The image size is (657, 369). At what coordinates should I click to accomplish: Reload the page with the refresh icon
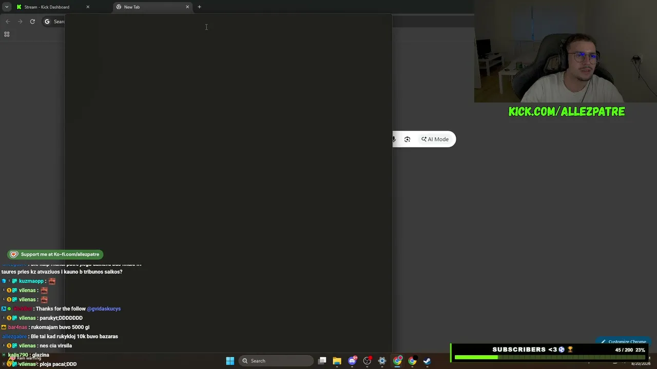click(x=32, y=22)
